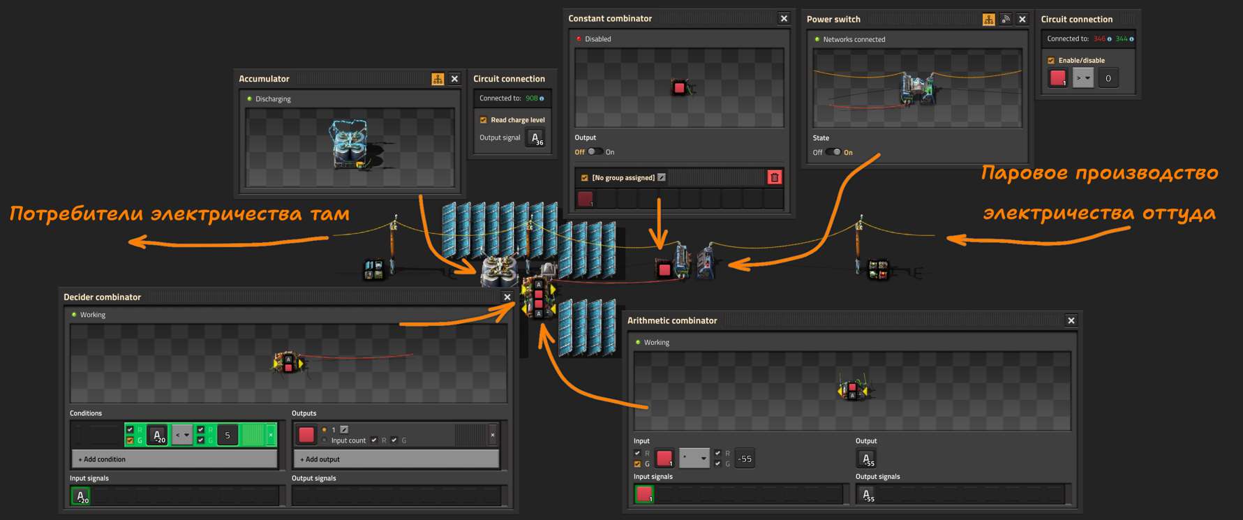Inspect red signal under arithmetic Input signals
The image size is (1243, 520).
coord(644,494)
